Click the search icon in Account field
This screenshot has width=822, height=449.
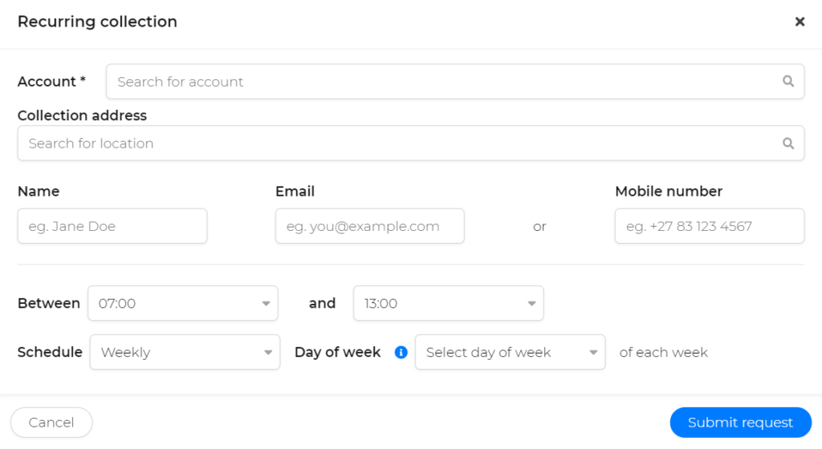pos(788,81)
